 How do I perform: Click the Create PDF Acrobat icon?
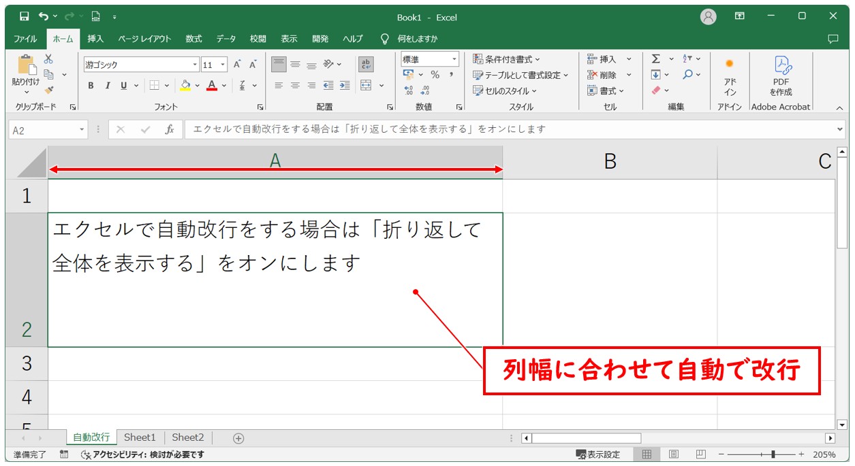(x=781, y=75)
